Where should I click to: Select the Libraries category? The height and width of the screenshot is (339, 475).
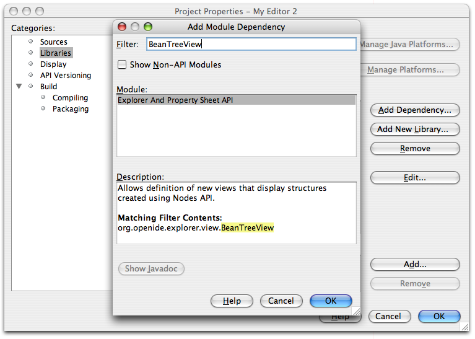pos(56,53)
